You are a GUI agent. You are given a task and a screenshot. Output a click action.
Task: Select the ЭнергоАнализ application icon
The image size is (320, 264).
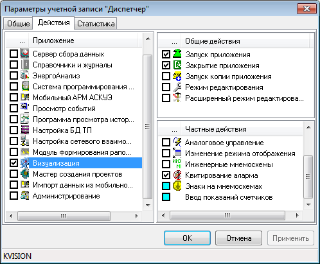(25, 75)
